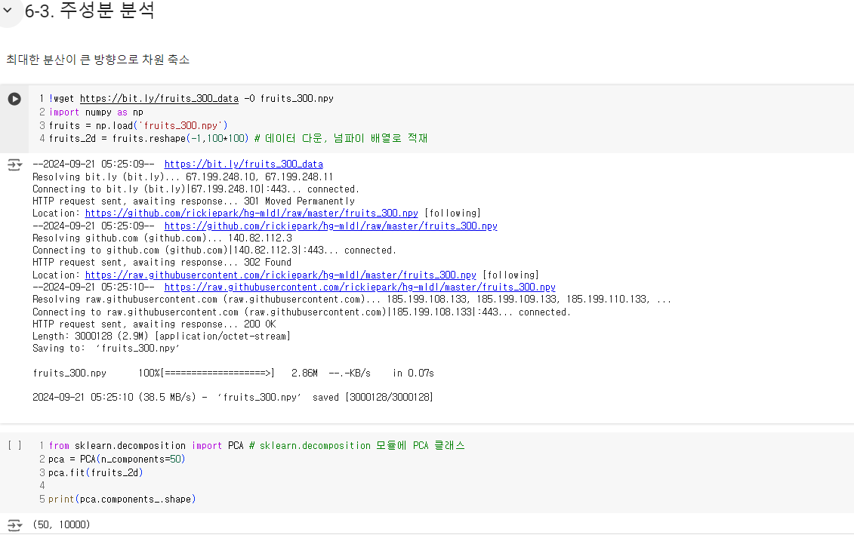Click the saved [3000128/3000128] line
This screenshot has width=854, height=538.
click(x=233, y=397)
